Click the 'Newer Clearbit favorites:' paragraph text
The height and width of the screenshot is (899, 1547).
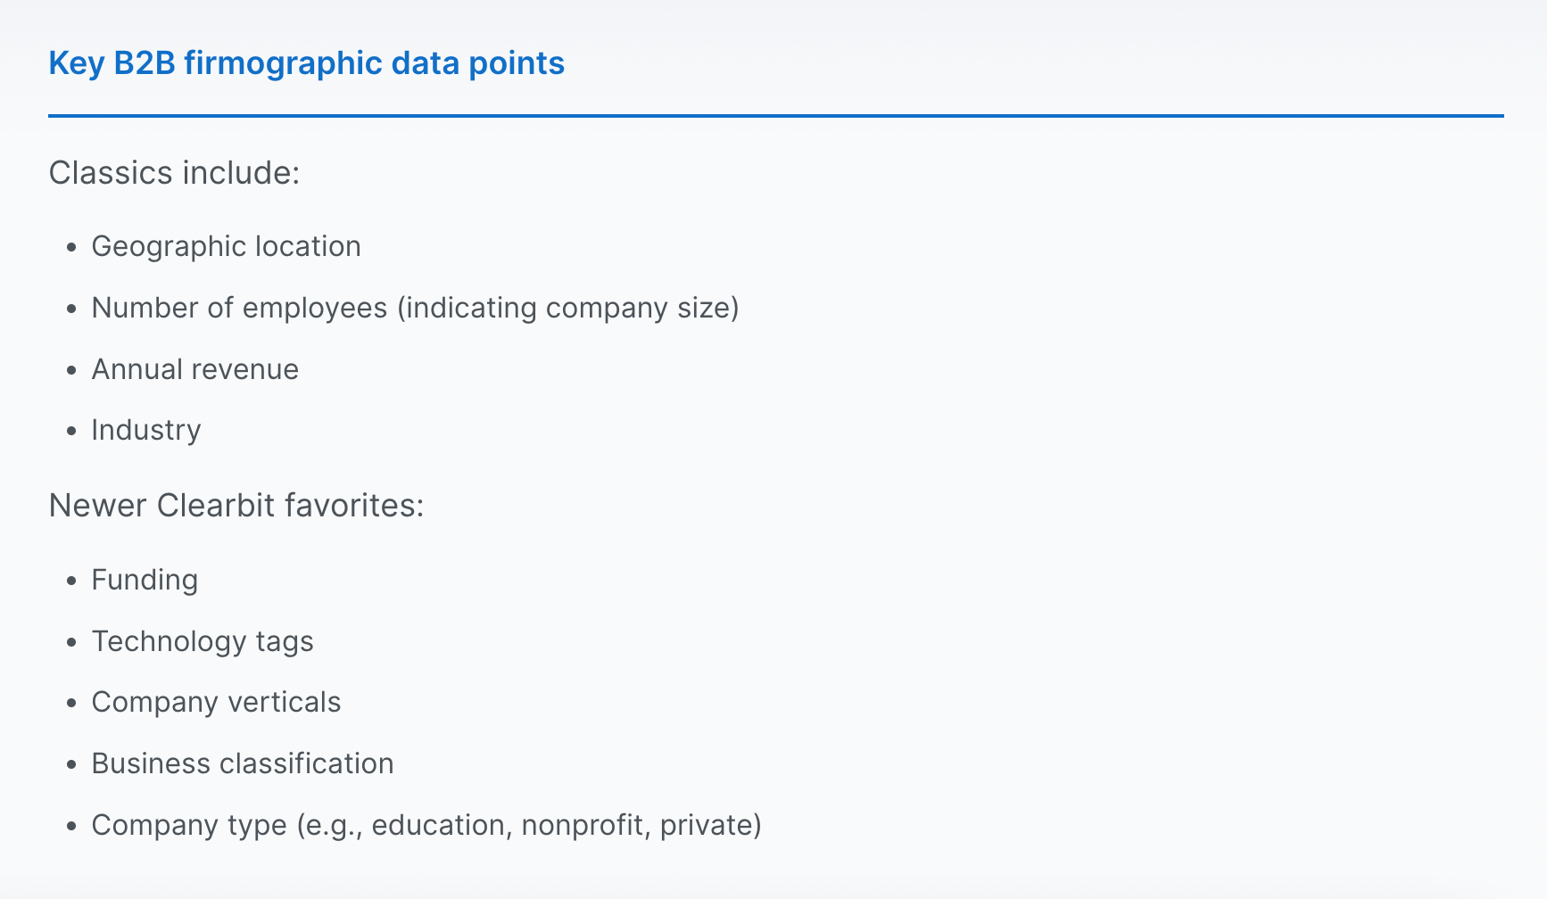pos(236,506)
